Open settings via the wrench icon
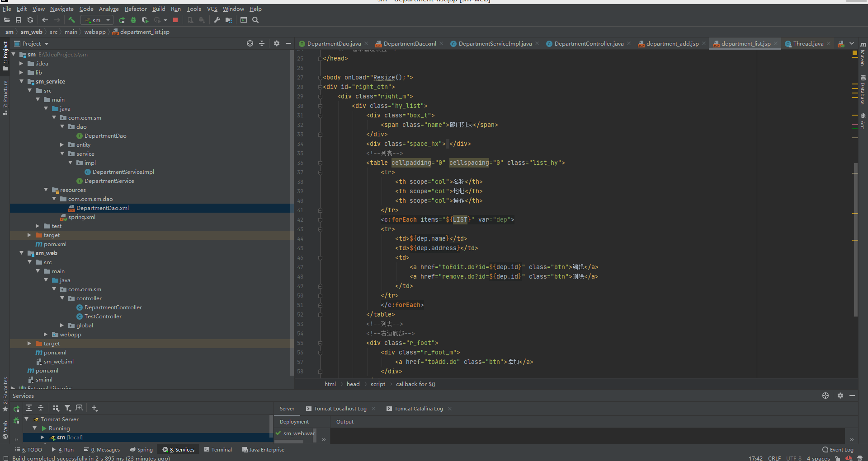 point(217,20)
